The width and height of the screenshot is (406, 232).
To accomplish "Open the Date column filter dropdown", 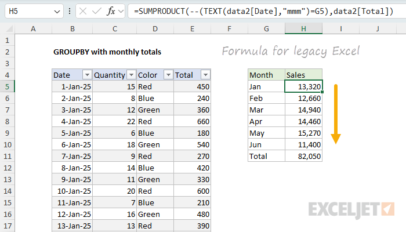I will (87, 75).
